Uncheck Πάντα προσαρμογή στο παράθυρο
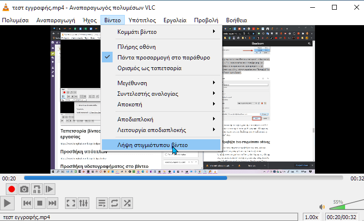 tap(161, 58)
